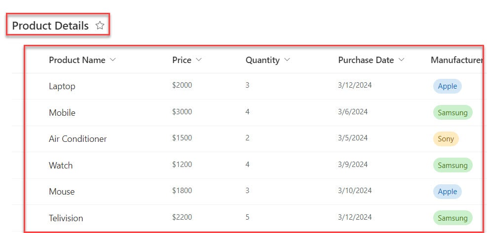Click Apple pill in Mouse row
The width and height of the screenshot is (487, 233).
[447, 192]
